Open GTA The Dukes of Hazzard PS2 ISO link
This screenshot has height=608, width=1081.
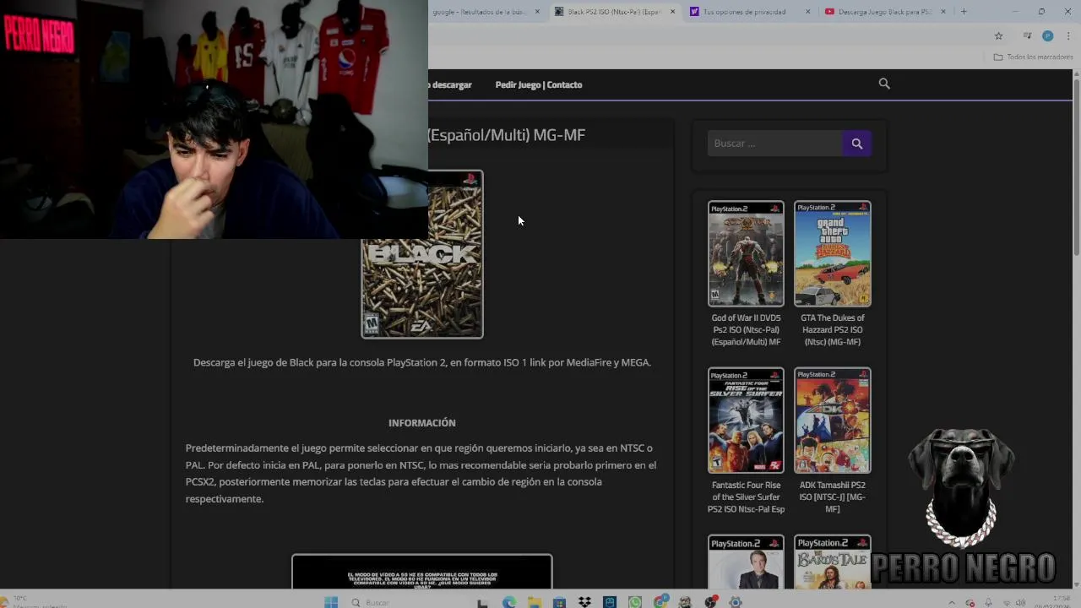pyautogui.click(x=833, y=330)
